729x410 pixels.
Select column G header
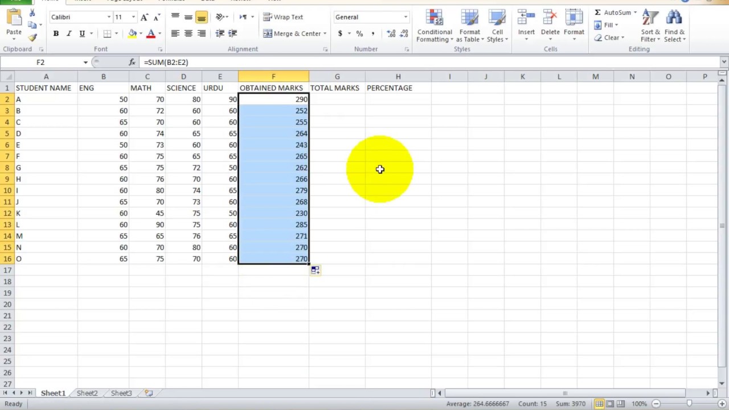(337, 76)
